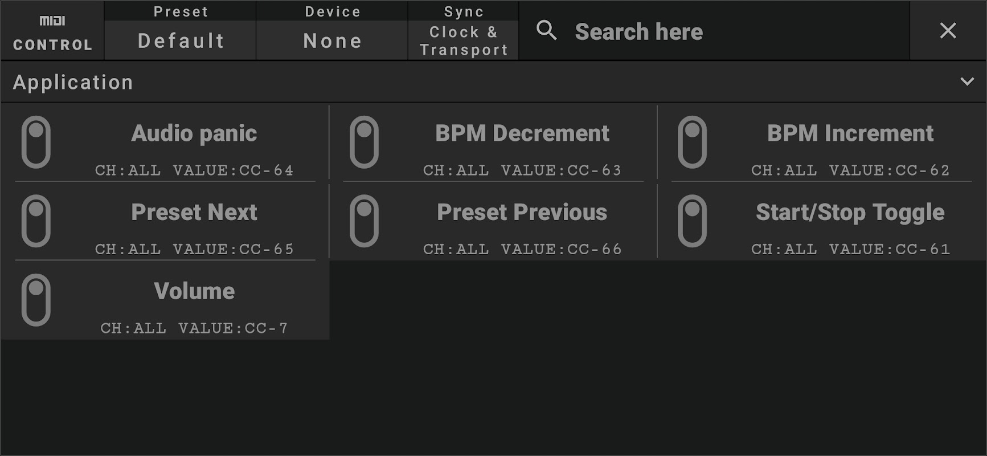Image resolution: width=987 pixels, height=456 pixels.
Task: Select the Volume CC-7 value text
Action: coord(194,328)
